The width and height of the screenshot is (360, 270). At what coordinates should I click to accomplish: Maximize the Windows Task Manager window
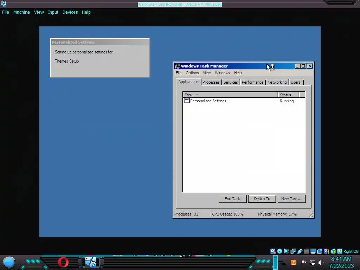pyautogui.click(x=303, y=66)
